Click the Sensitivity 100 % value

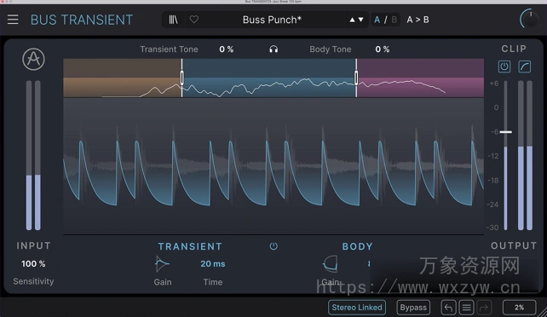click(33, 263)
